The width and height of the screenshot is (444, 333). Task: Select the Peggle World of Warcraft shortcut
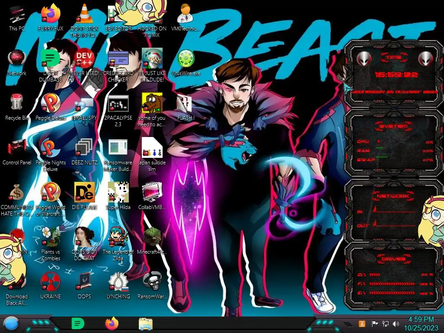[50, 200]
